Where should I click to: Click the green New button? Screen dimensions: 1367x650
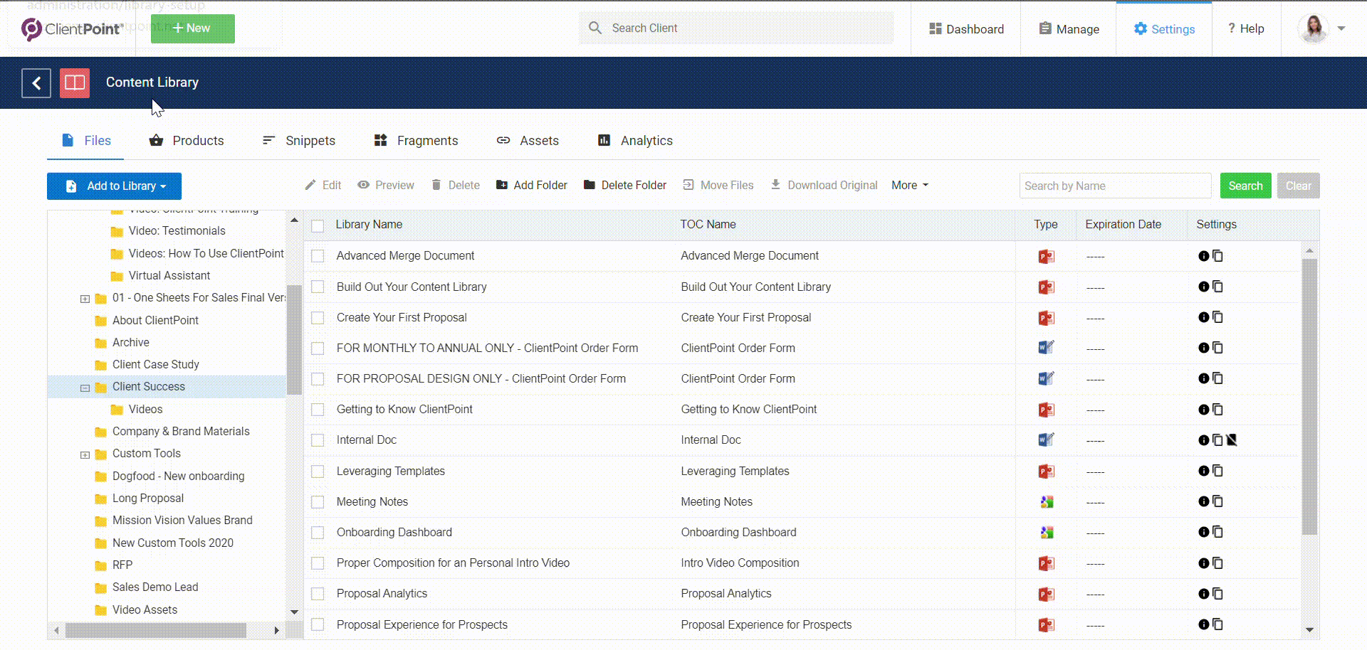click(192, 28)
